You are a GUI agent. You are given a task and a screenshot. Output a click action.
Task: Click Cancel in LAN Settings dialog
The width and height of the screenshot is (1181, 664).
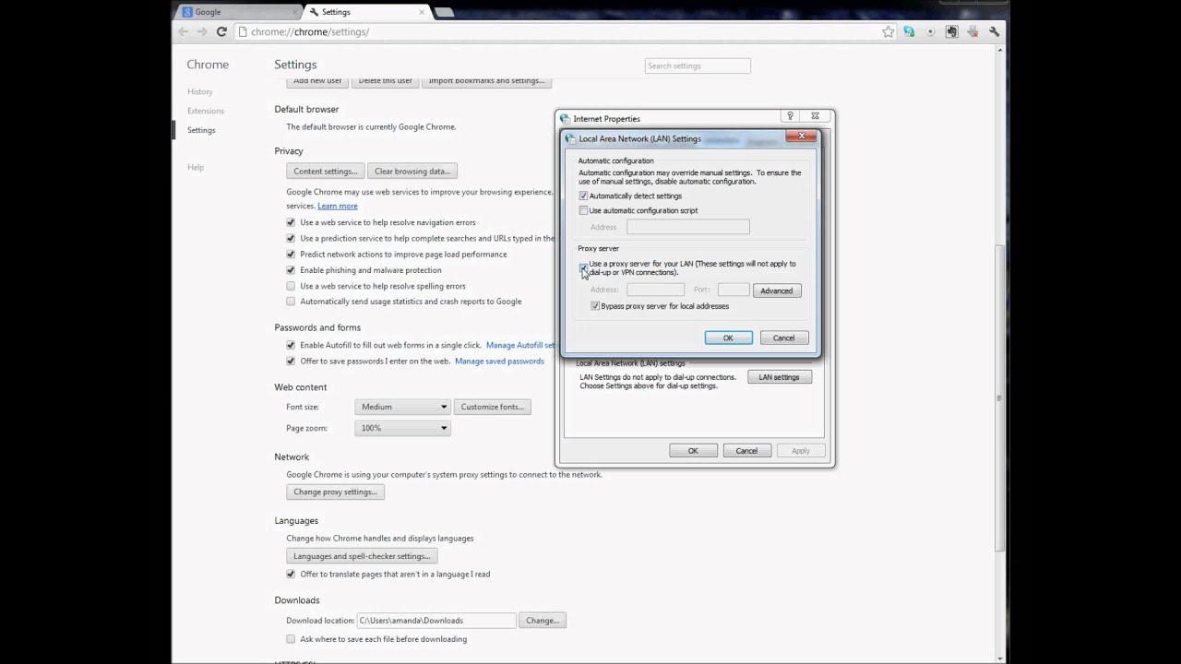[x=783, y=338]
